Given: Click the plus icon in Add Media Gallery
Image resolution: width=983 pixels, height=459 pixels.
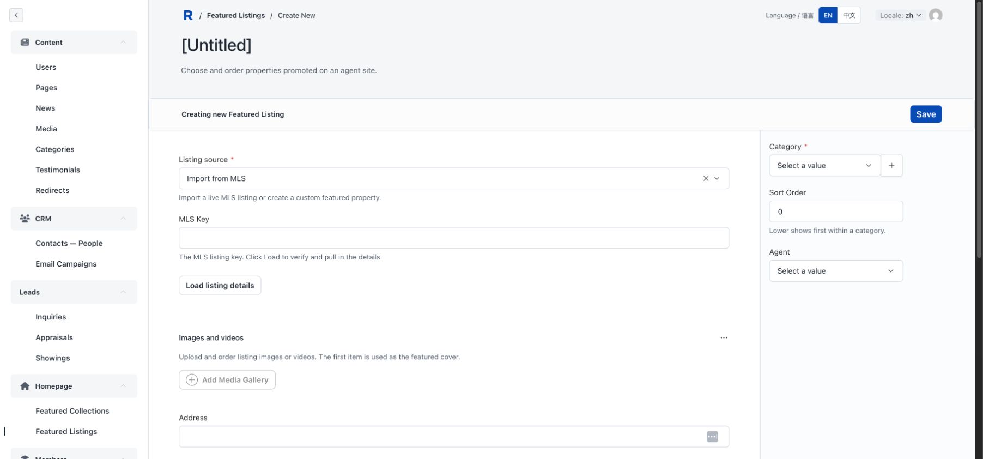Looking at the screenshot, I should (x=192, y=380).
